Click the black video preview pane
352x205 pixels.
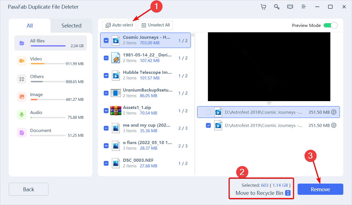pos(269,67)
